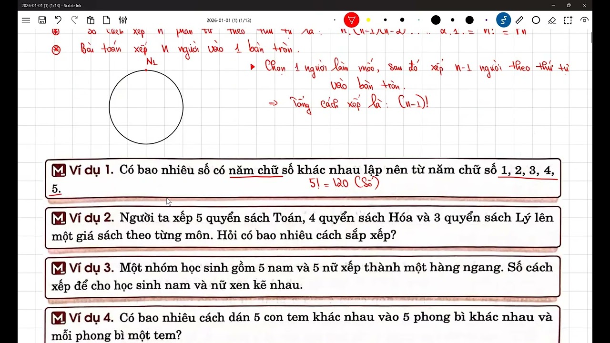
Task: Click the underlined words "năm chữ"
Action: (x=255, y=170)
